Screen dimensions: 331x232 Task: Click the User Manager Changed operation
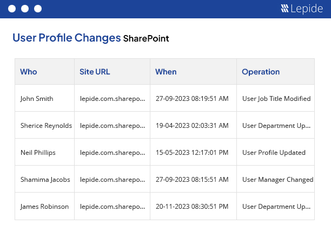[277, 180]
